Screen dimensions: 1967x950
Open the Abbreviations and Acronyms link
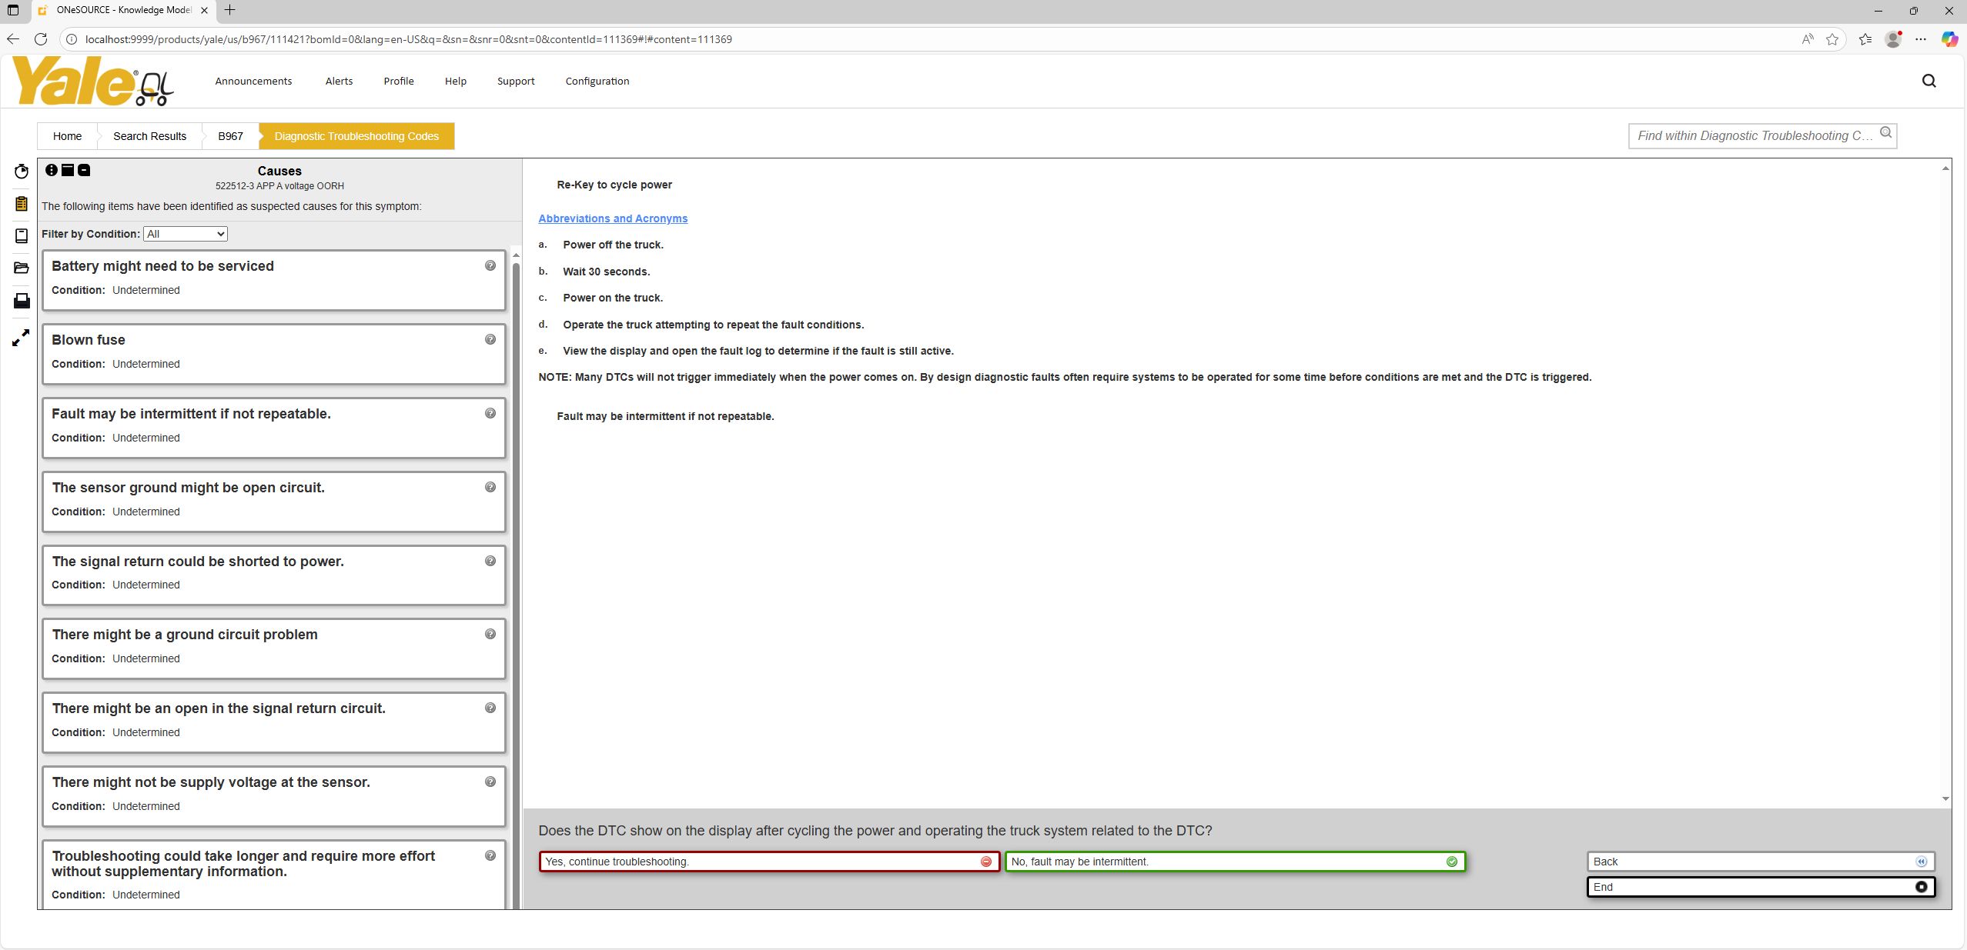(x=611, y=218)
